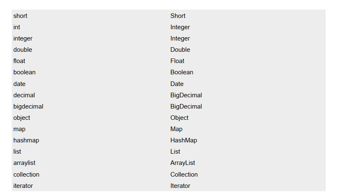Select the "HashMap" type in right column
The height and width of the screenshot is (195, 337).
(184, 140)
